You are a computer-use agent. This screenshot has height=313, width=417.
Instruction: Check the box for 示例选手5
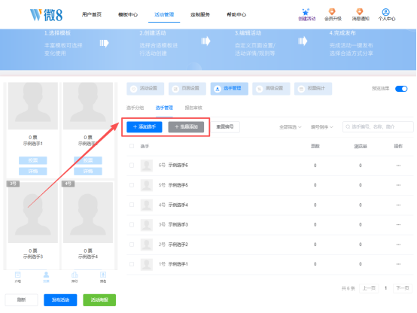132,185
